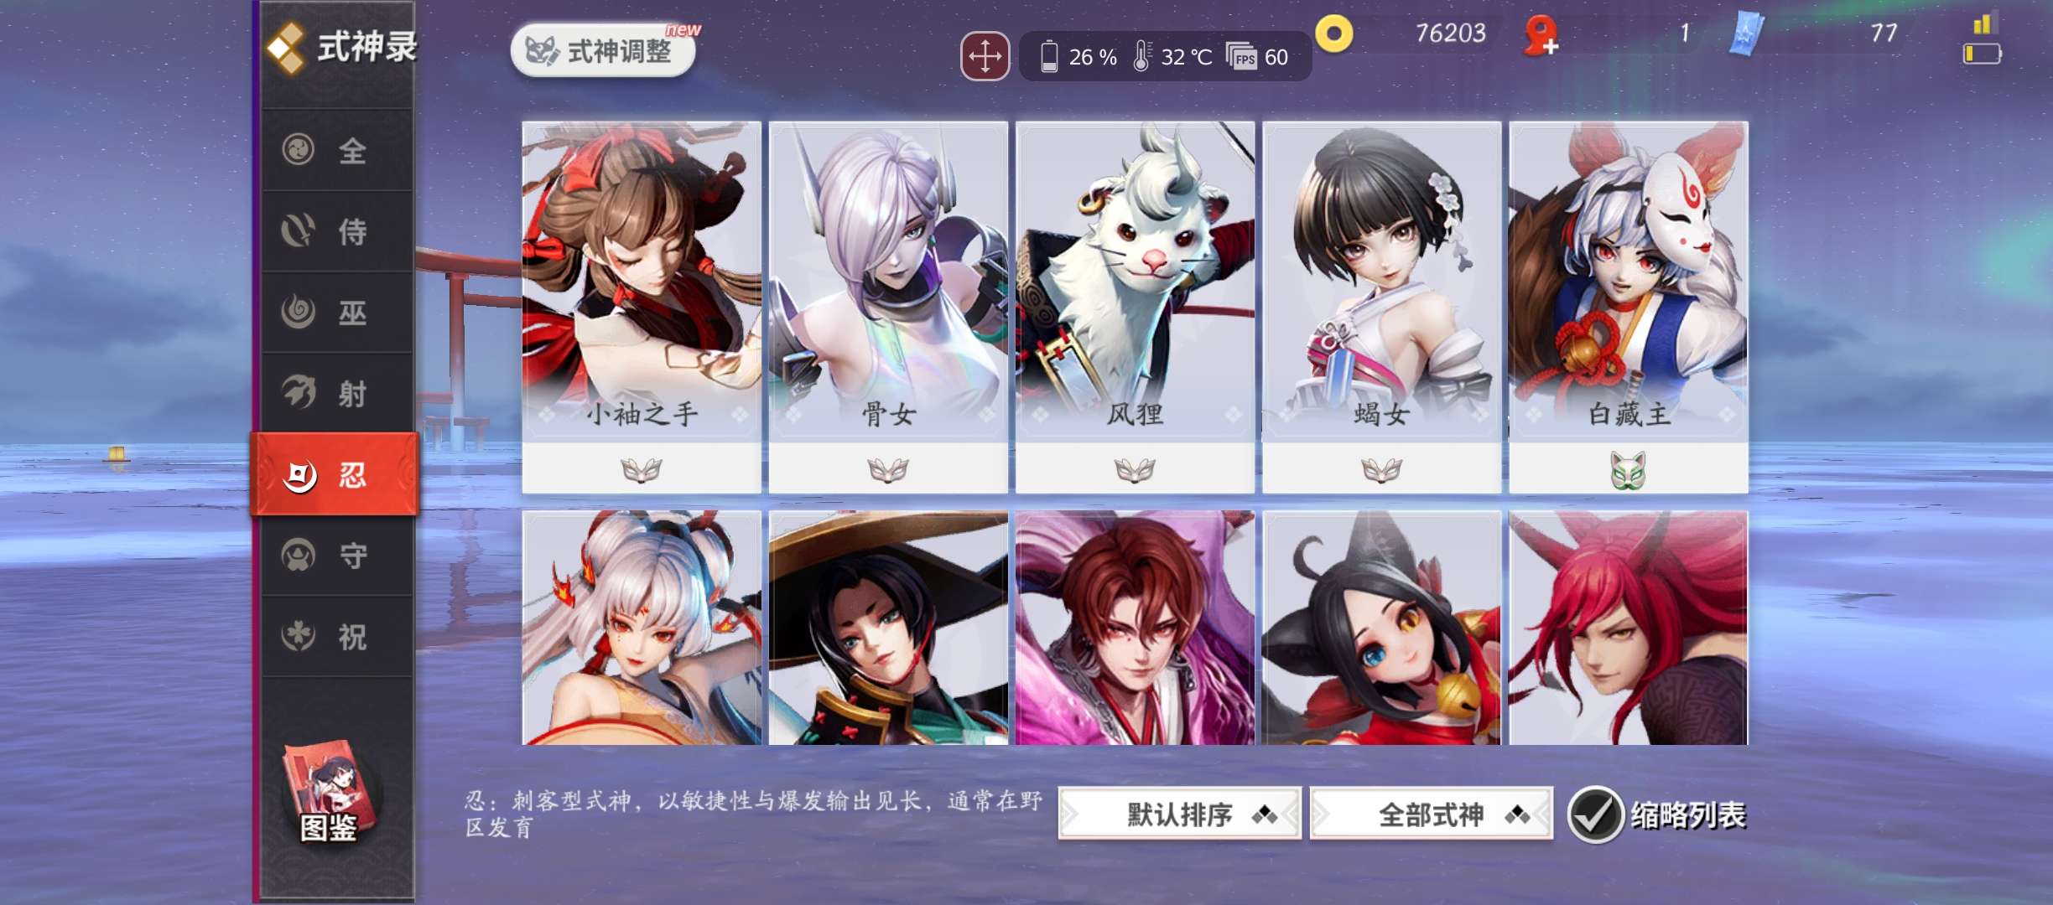Expand the 全部式神 filter dropdown

(x=1432, y=814)
